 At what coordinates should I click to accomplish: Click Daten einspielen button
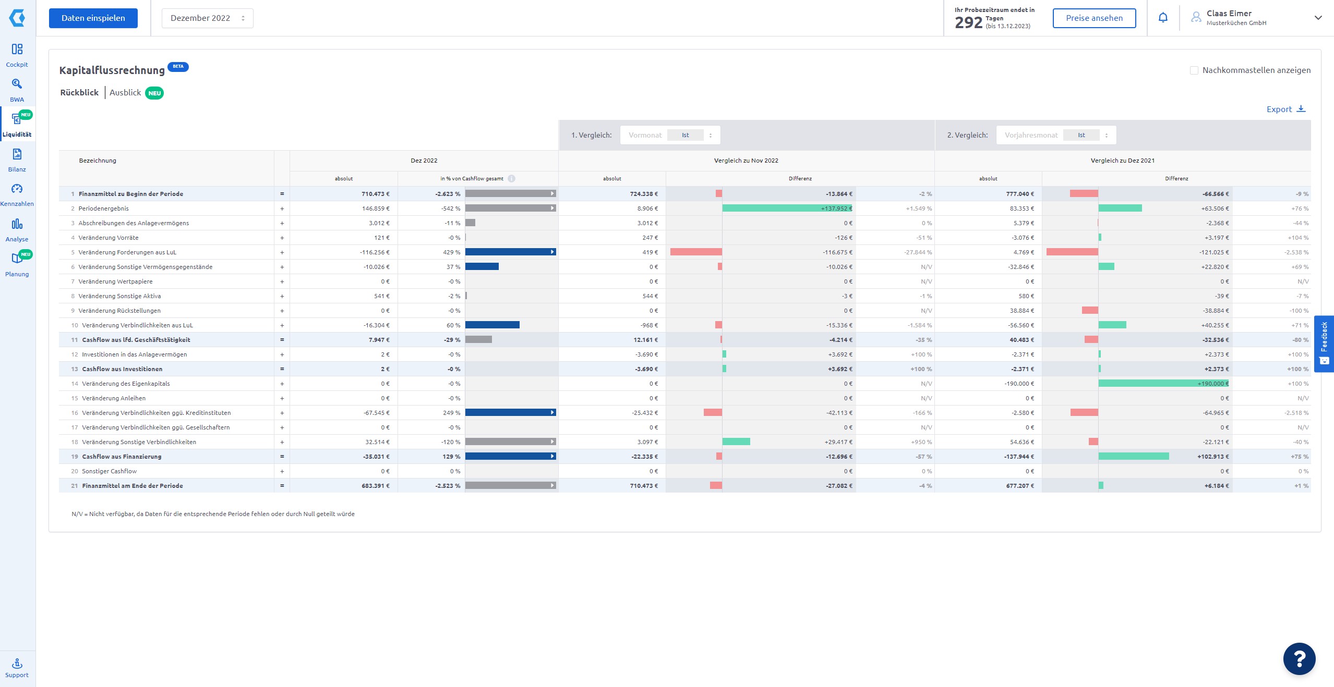[x=93, y=18]
